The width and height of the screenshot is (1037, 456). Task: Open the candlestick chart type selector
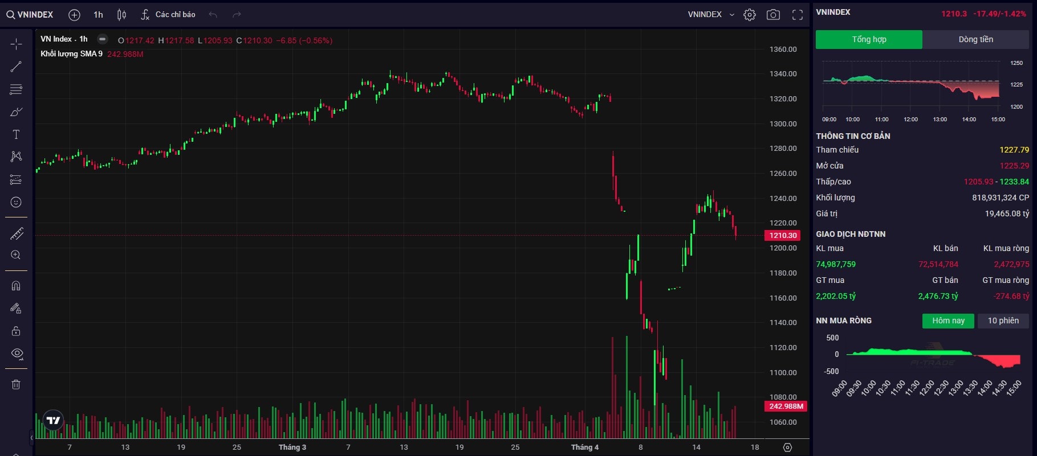tap(121, 15)
